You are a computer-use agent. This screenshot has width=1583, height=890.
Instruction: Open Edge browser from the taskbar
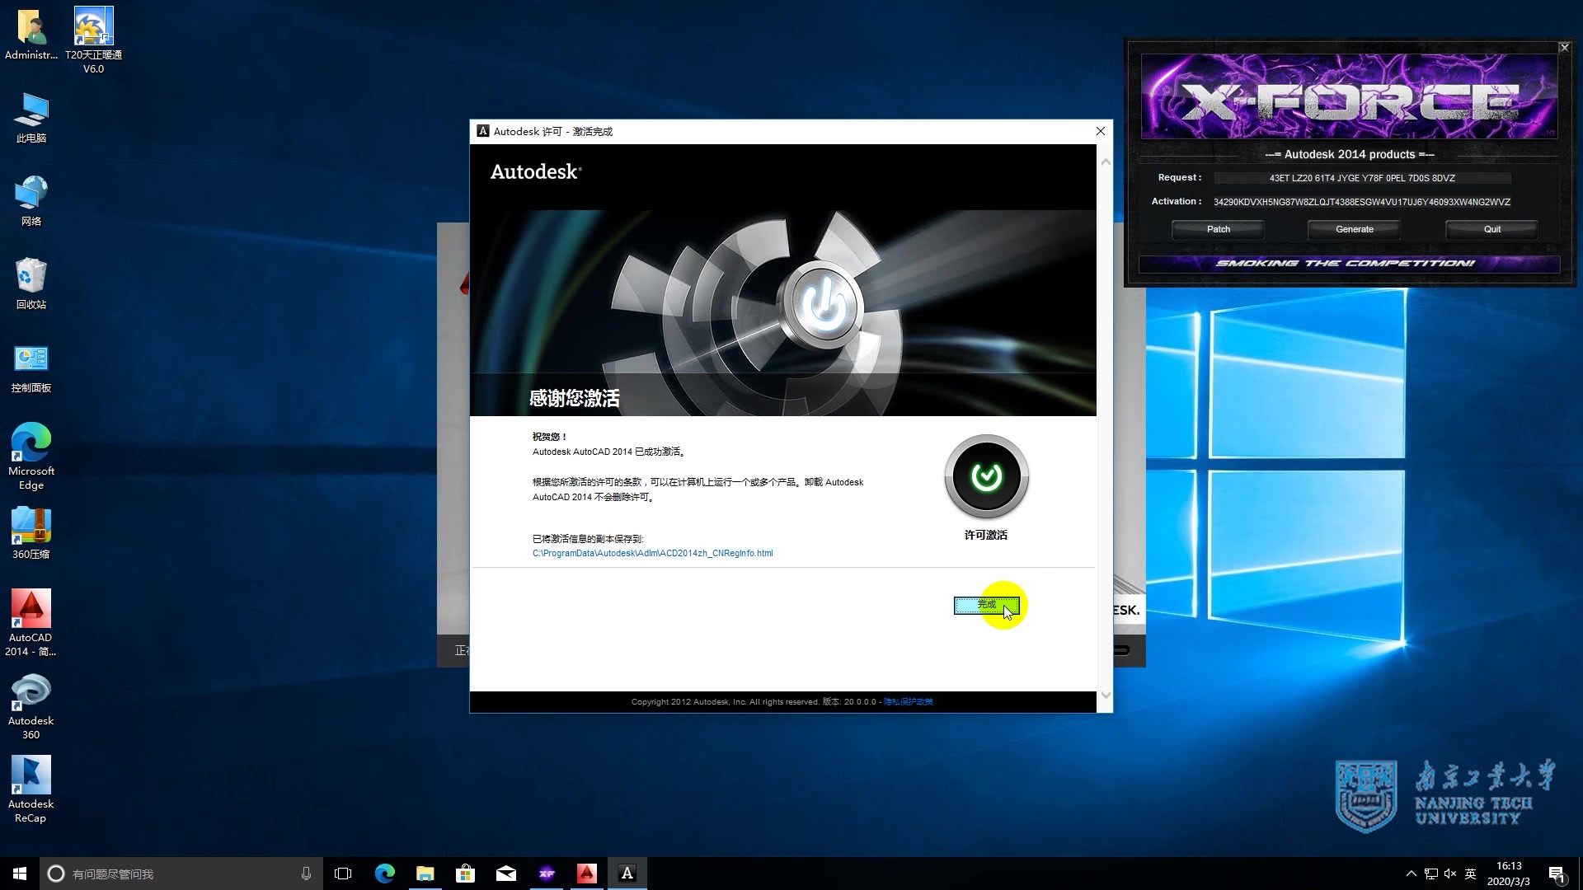click(384, 874)
